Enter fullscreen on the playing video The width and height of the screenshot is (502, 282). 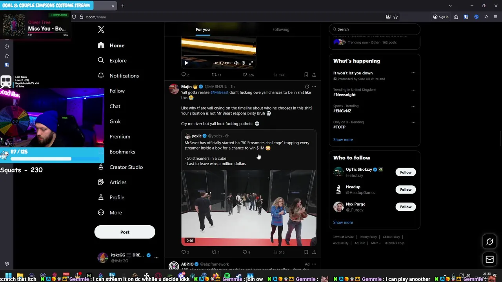point(251,63)
